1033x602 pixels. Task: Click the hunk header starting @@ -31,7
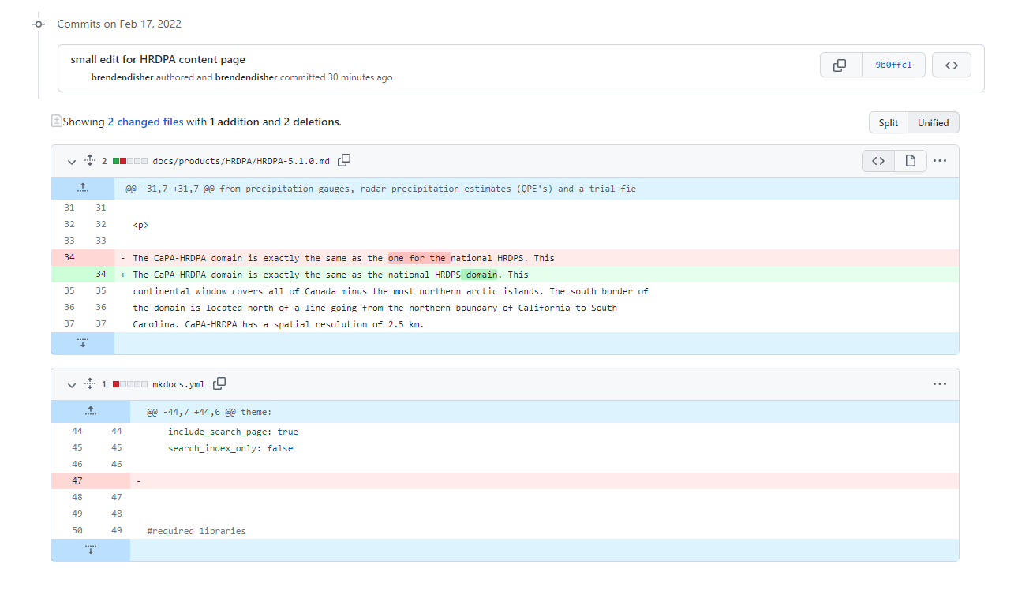coord(380,189)
